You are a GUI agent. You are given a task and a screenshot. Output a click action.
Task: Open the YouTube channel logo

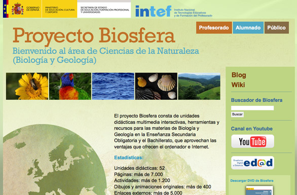(x=253, y=141)
